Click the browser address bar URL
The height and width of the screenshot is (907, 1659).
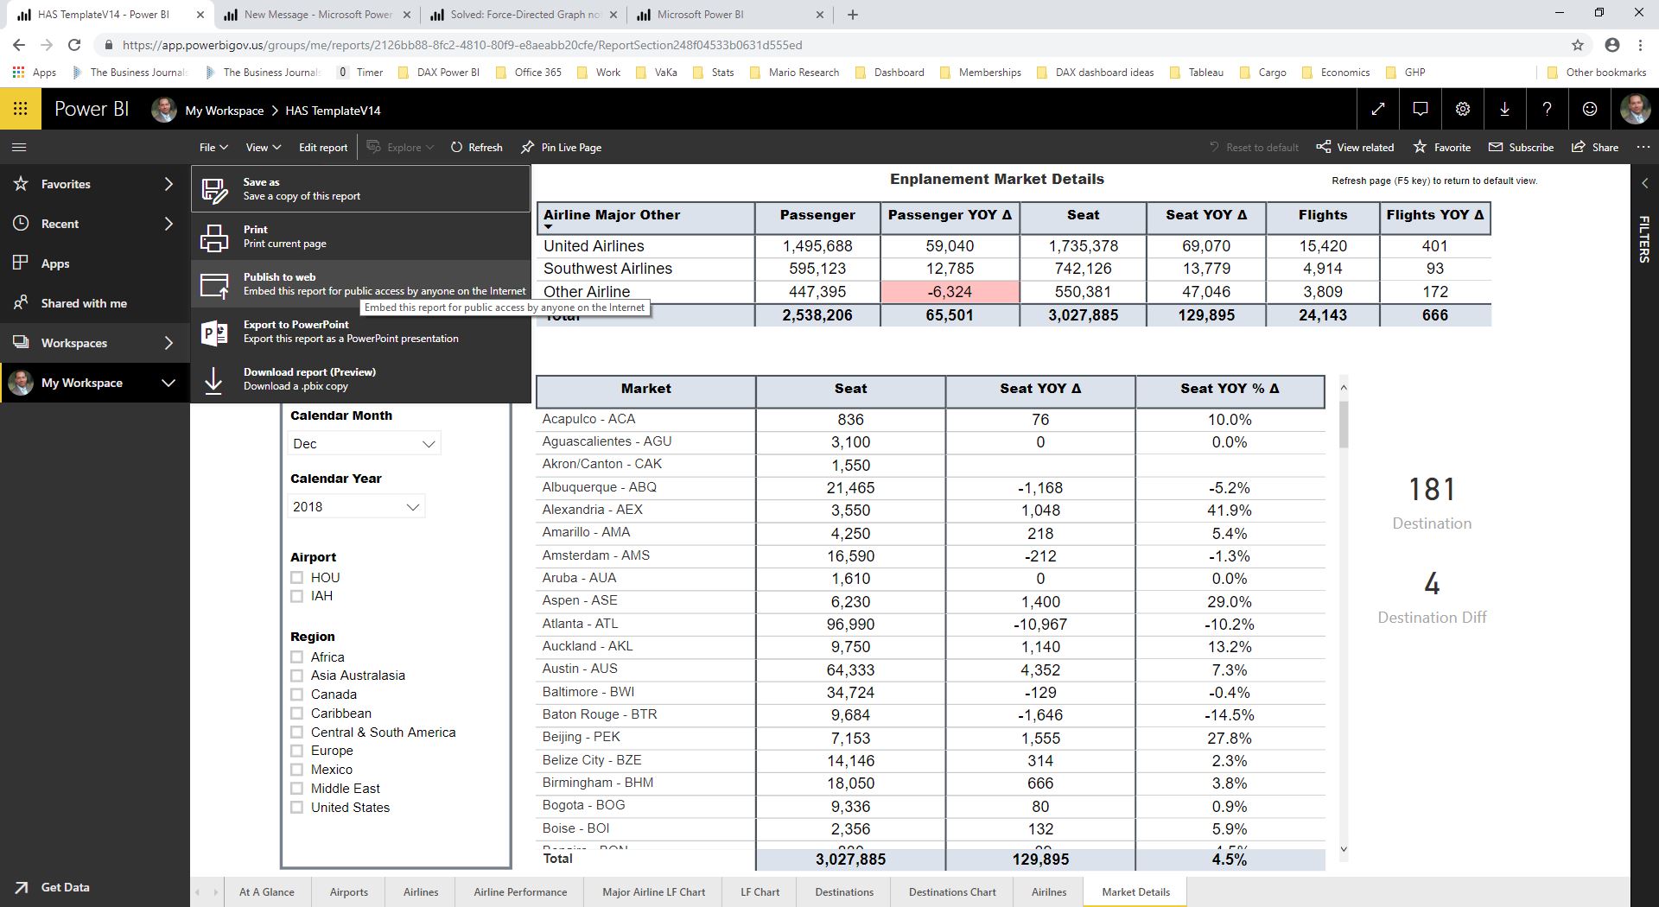click(462, 45)
